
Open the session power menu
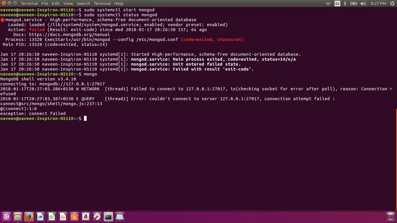coord(392,3)
